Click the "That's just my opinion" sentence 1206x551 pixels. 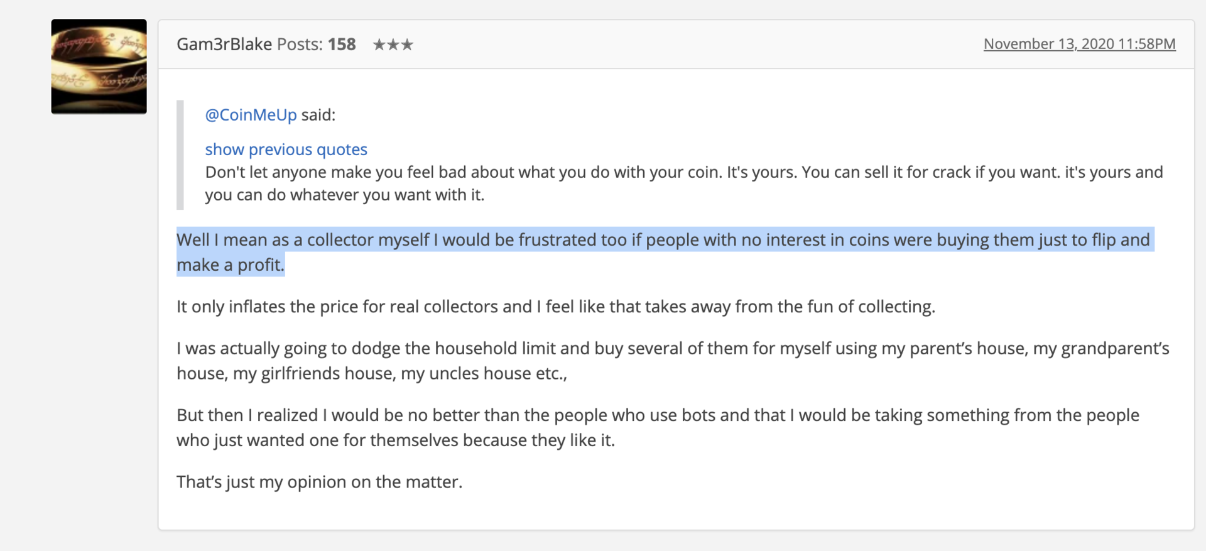tap(319, 482)
